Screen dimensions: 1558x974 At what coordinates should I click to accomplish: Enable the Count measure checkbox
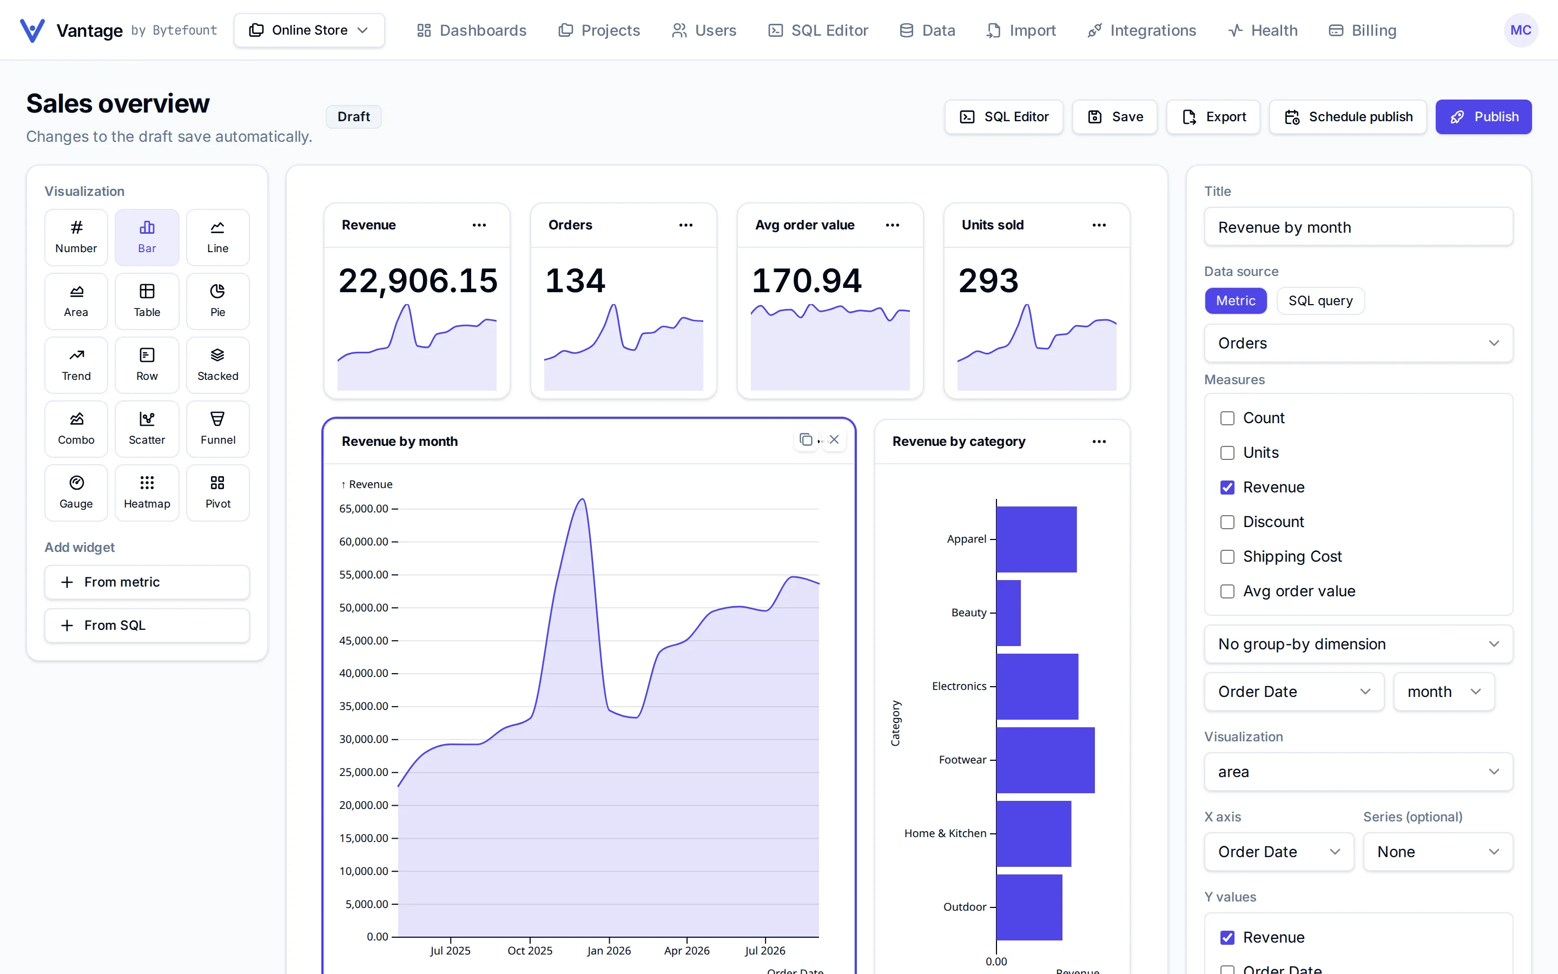(1227, 418)
